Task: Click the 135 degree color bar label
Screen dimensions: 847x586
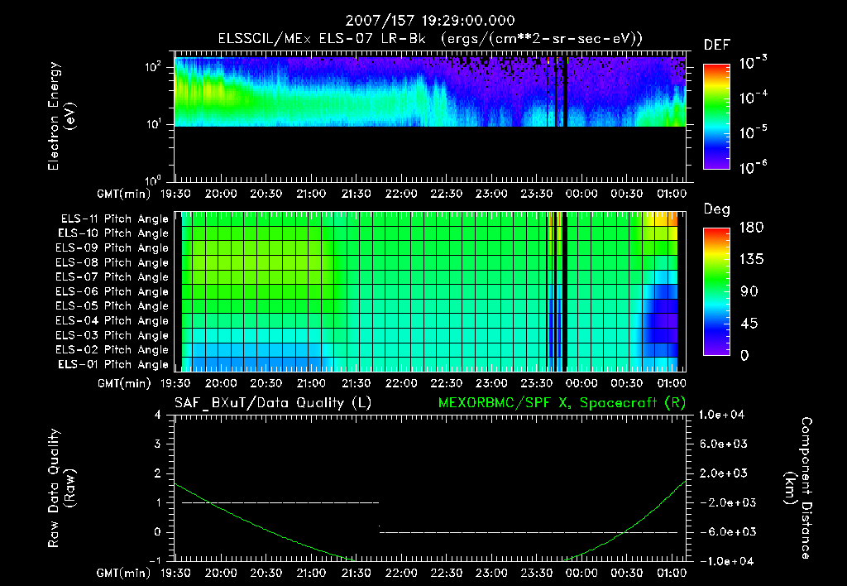Action: [751, 260]
